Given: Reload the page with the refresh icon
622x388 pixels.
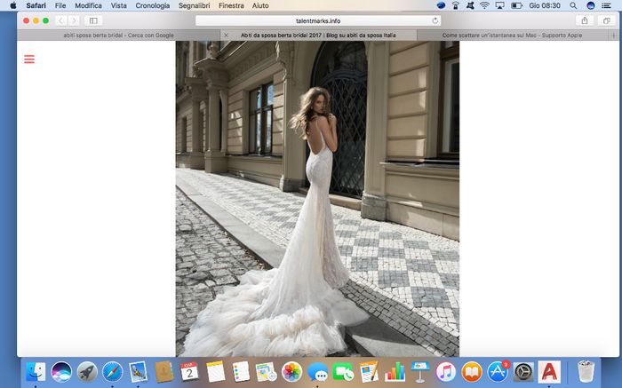Looking at the screenshot, I should (435, 20).
